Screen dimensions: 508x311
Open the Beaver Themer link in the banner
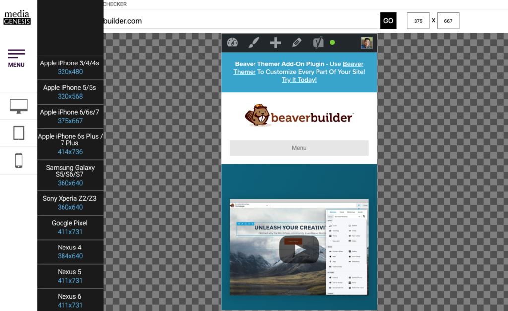(x=353, y=64)
